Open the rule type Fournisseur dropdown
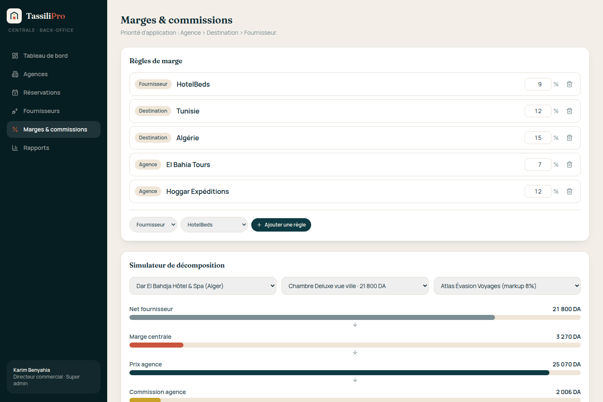The height and width of the screenshot is (402, 603). click(153, 225)
